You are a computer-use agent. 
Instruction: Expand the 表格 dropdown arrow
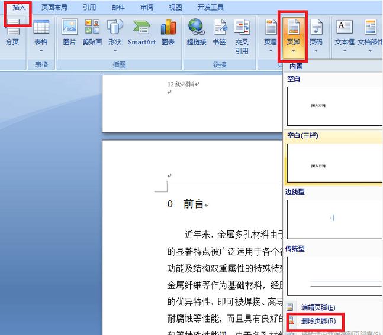click(x=41, y=51)
